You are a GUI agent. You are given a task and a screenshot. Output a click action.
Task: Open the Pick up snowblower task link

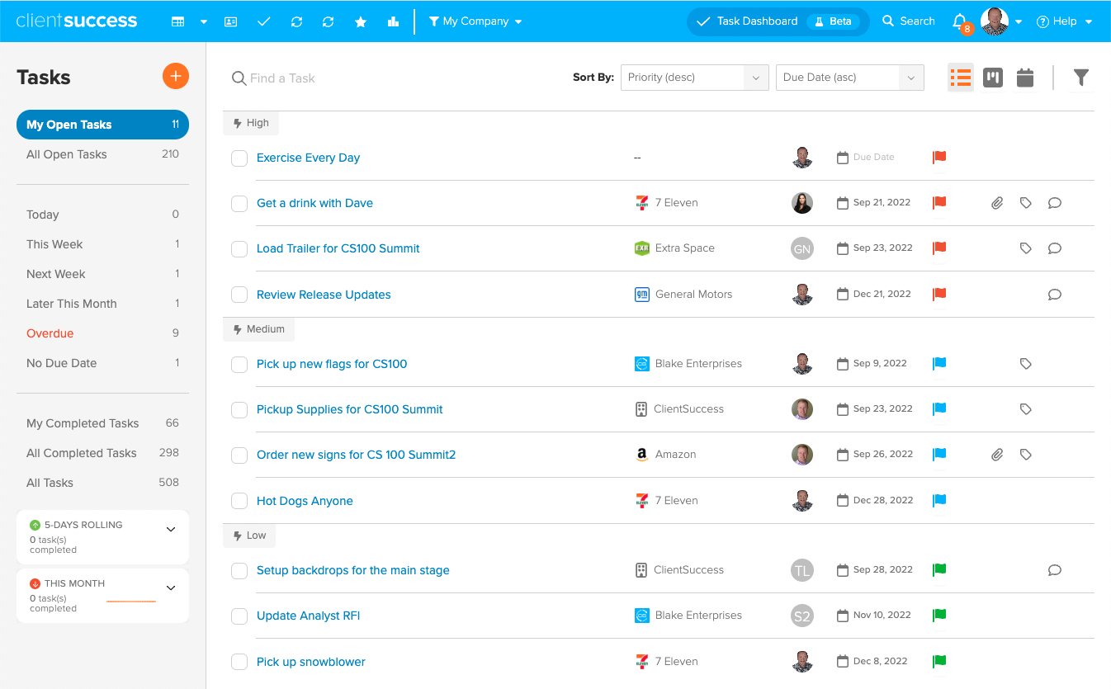click(x=311, y=662)
